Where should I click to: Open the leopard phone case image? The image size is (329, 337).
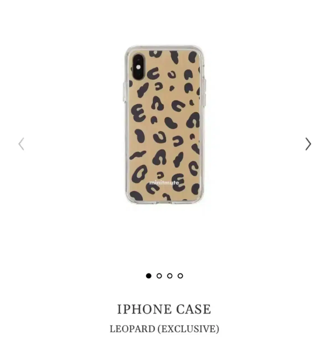pos(165,124)
